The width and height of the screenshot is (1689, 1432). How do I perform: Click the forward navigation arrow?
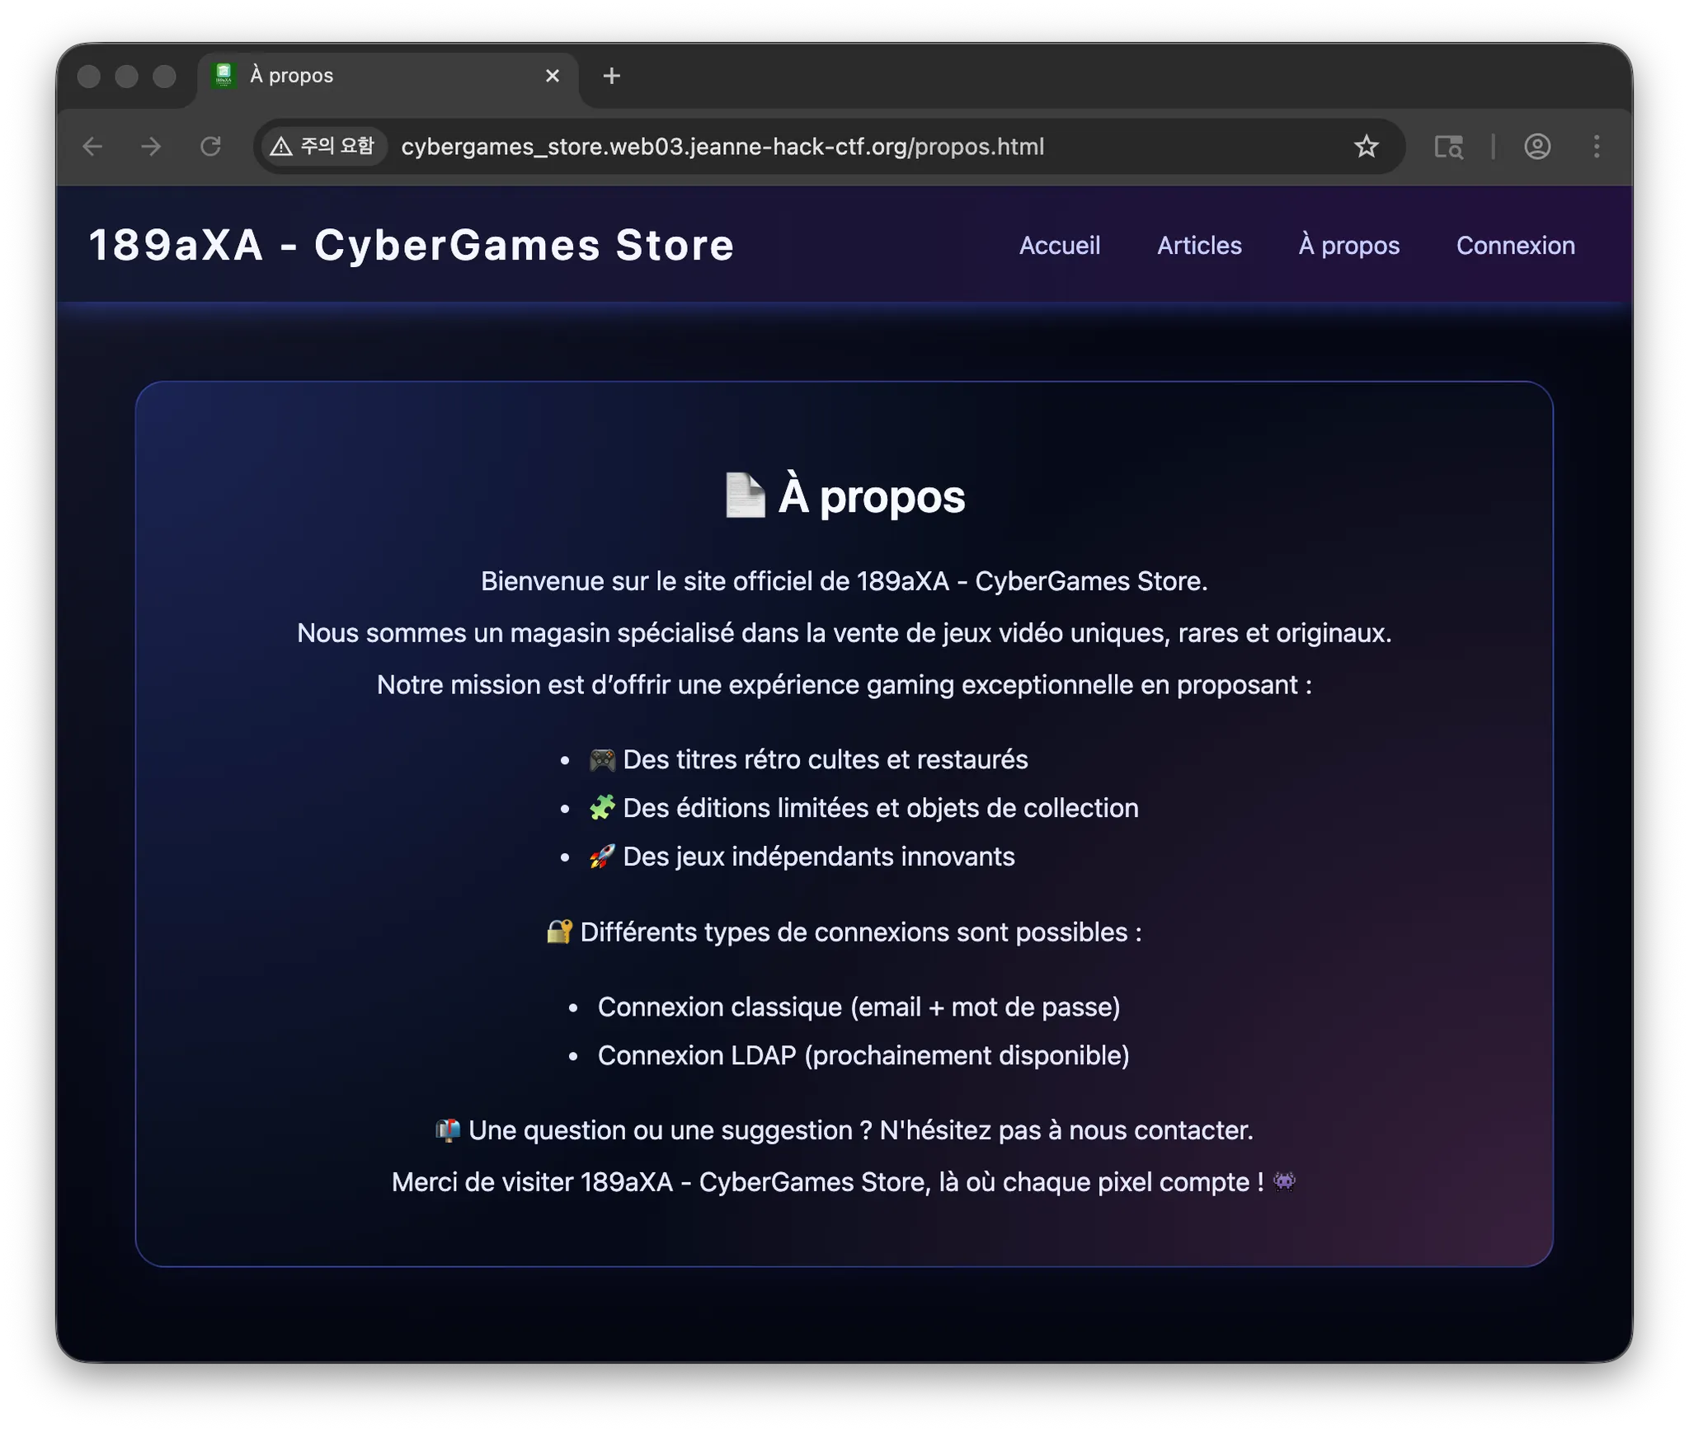152,147
